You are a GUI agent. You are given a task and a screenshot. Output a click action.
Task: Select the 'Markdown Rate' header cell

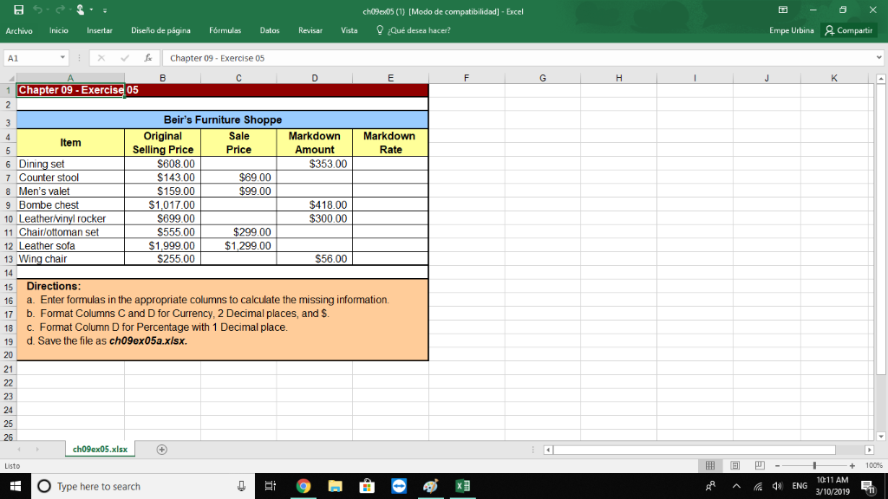tap(390, 143)
